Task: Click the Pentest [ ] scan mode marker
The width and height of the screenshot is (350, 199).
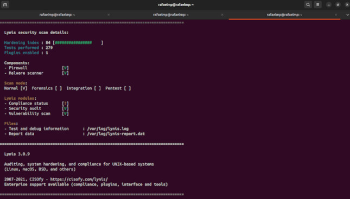Action: pos(128,88)
